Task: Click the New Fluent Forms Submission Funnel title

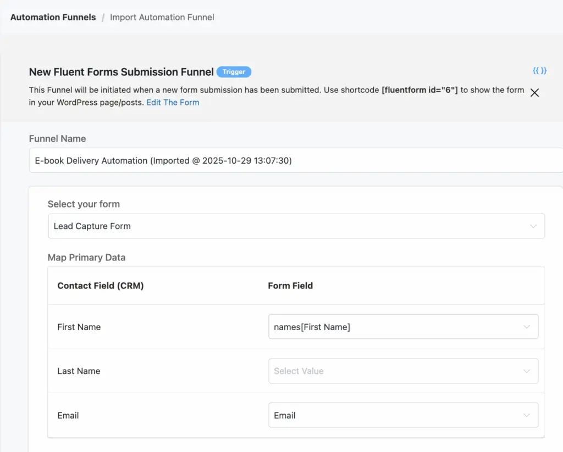Action: [121, 72]
